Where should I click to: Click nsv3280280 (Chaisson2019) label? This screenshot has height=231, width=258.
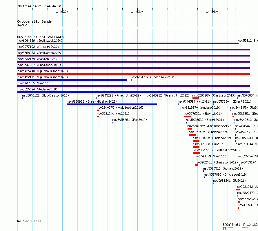pos(214,95)
